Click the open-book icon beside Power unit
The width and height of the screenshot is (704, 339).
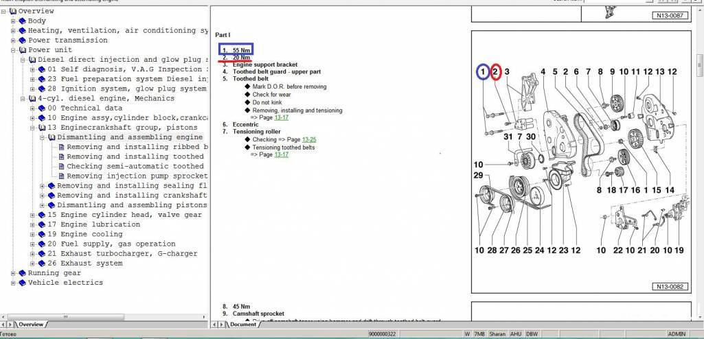[22, 50]
